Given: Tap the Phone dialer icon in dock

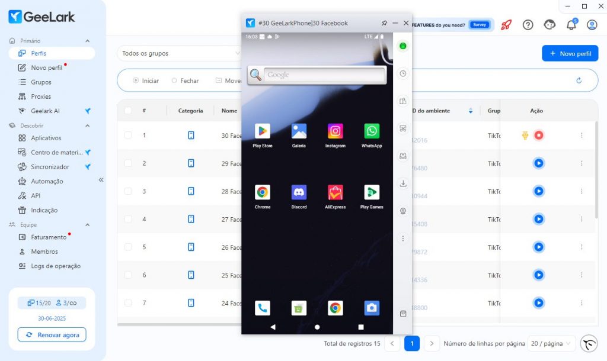Looking at the screenshot, I should point(263,308).
